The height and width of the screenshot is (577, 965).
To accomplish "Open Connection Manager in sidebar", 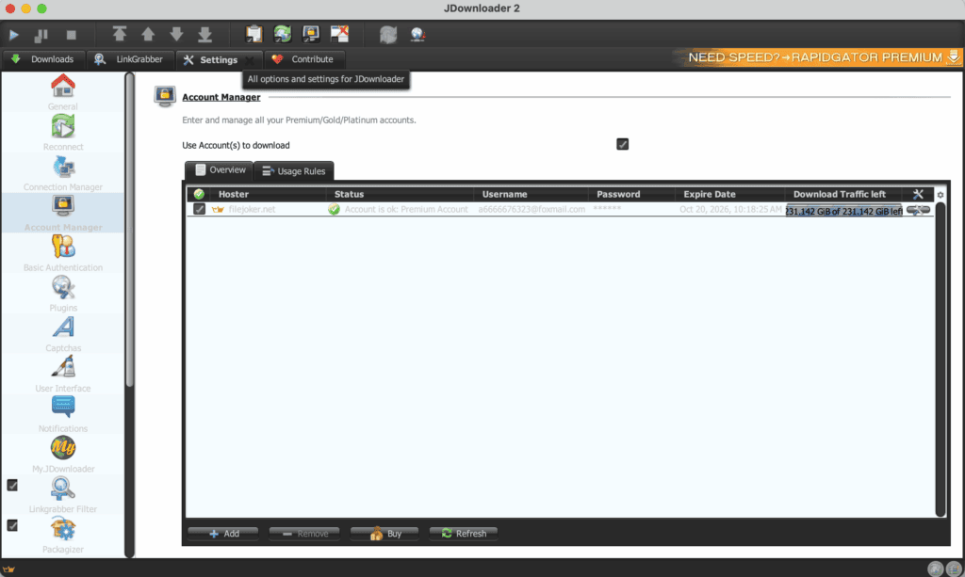I will tap(63, 172).
